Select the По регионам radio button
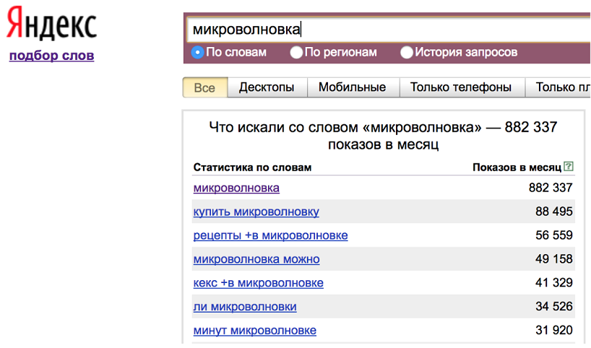The image size is (591, 348). pos(296,53)
